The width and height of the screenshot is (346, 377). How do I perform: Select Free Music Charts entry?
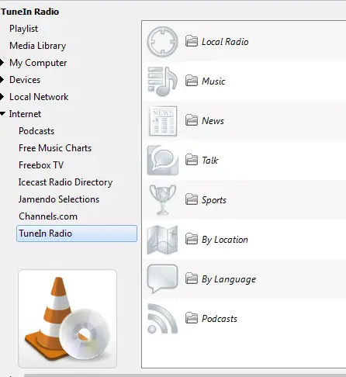pos(55,148)
